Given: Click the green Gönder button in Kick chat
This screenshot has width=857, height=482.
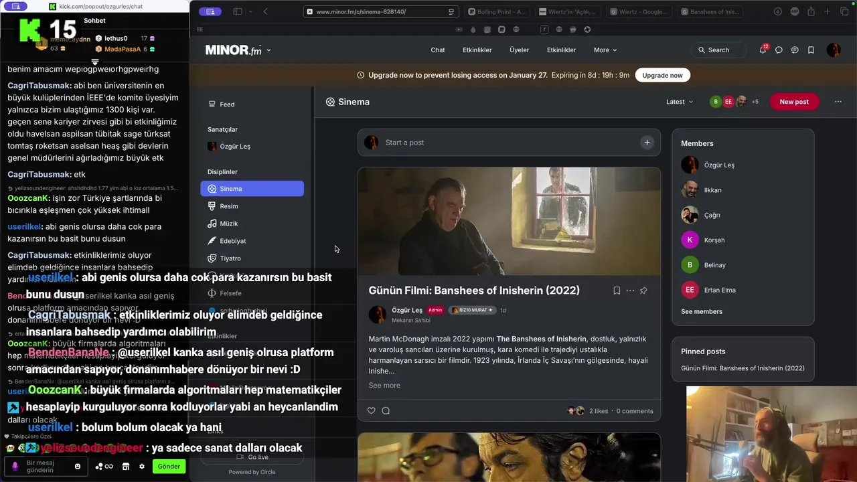Looking at the screenshot, I should [169, 466].
